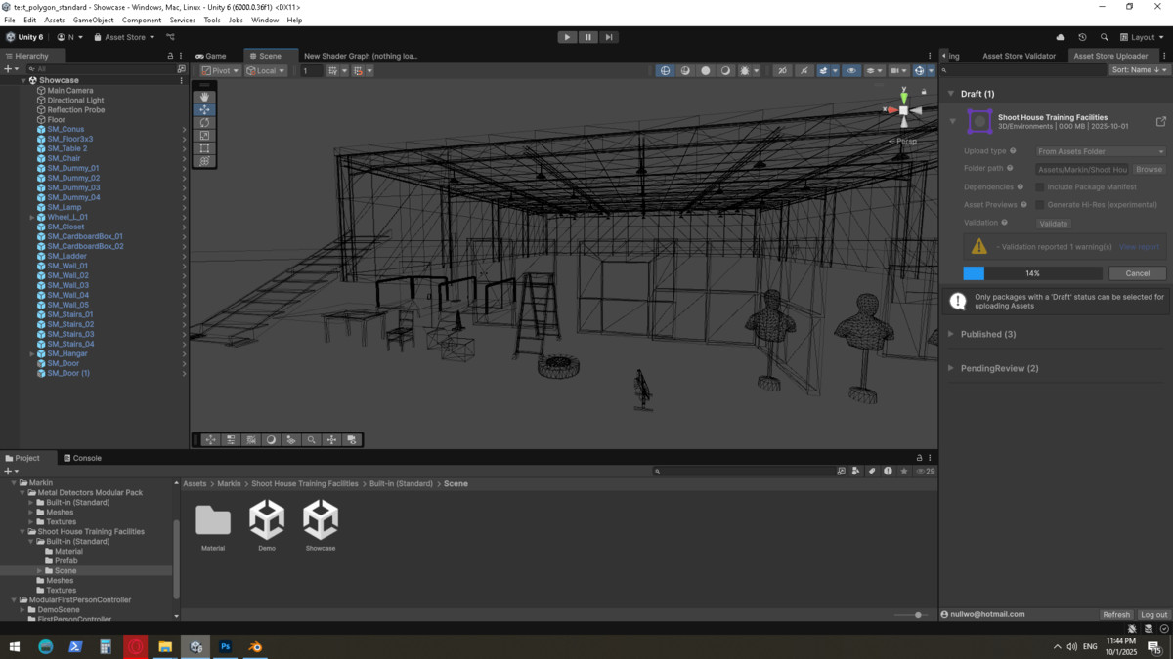Open the Undo History icon in the top bar
The height and width of the screenshot is (659, 1173).
pos(1082,37)
